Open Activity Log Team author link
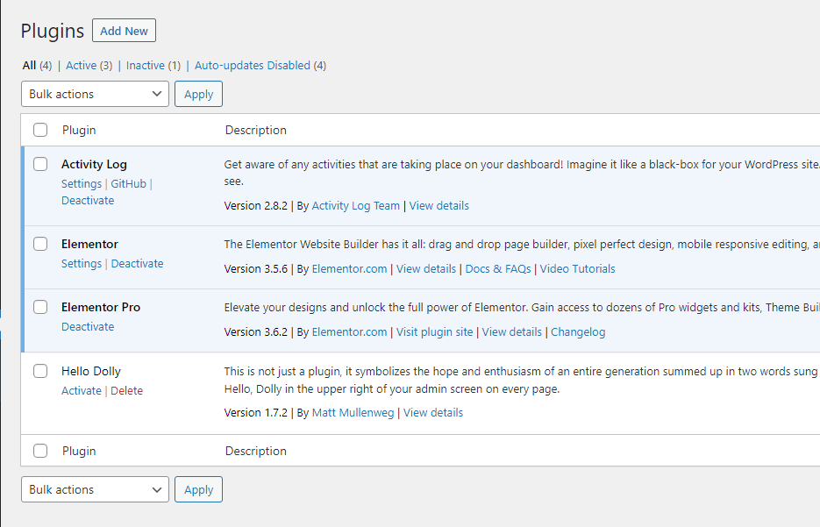820x527 pixels. click(x=355, y=206)
